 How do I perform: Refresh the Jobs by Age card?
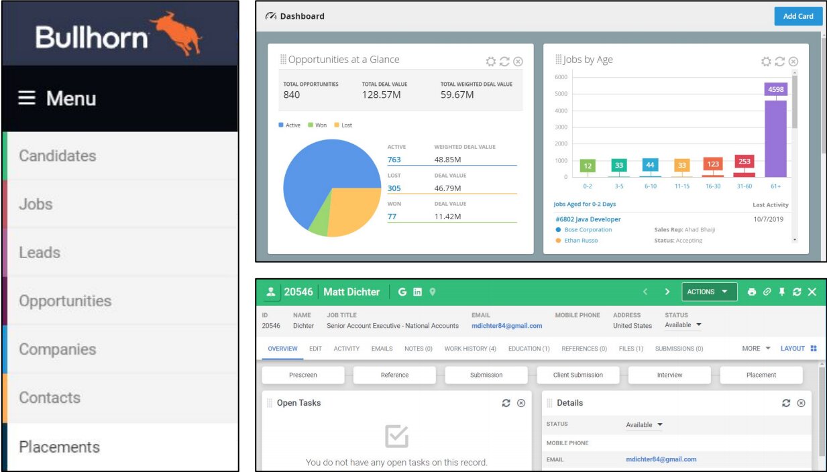point(779,62)
